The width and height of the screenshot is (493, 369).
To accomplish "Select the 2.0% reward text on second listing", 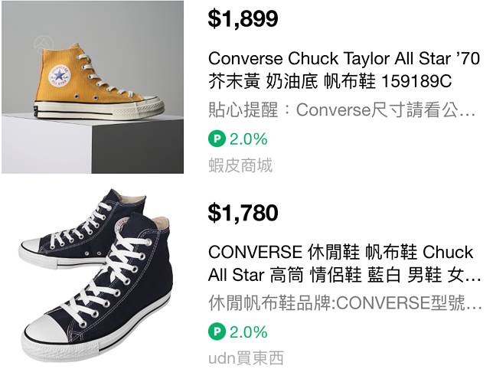I will (x=248, y=332).
